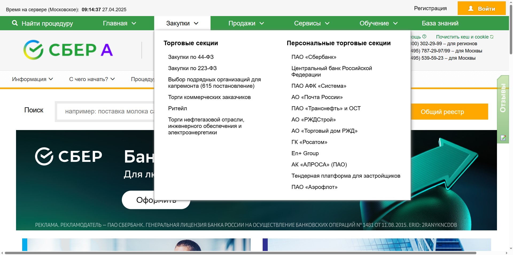The height and width of the screenshot is (255, 513).
Task: Choose Выбор подрядных организаций для капремонта
Action: pos(214,83)
